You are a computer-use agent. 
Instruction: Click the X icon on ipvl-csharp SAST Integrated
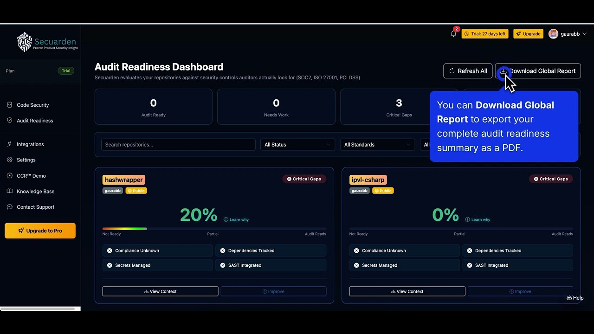(470, 265)
